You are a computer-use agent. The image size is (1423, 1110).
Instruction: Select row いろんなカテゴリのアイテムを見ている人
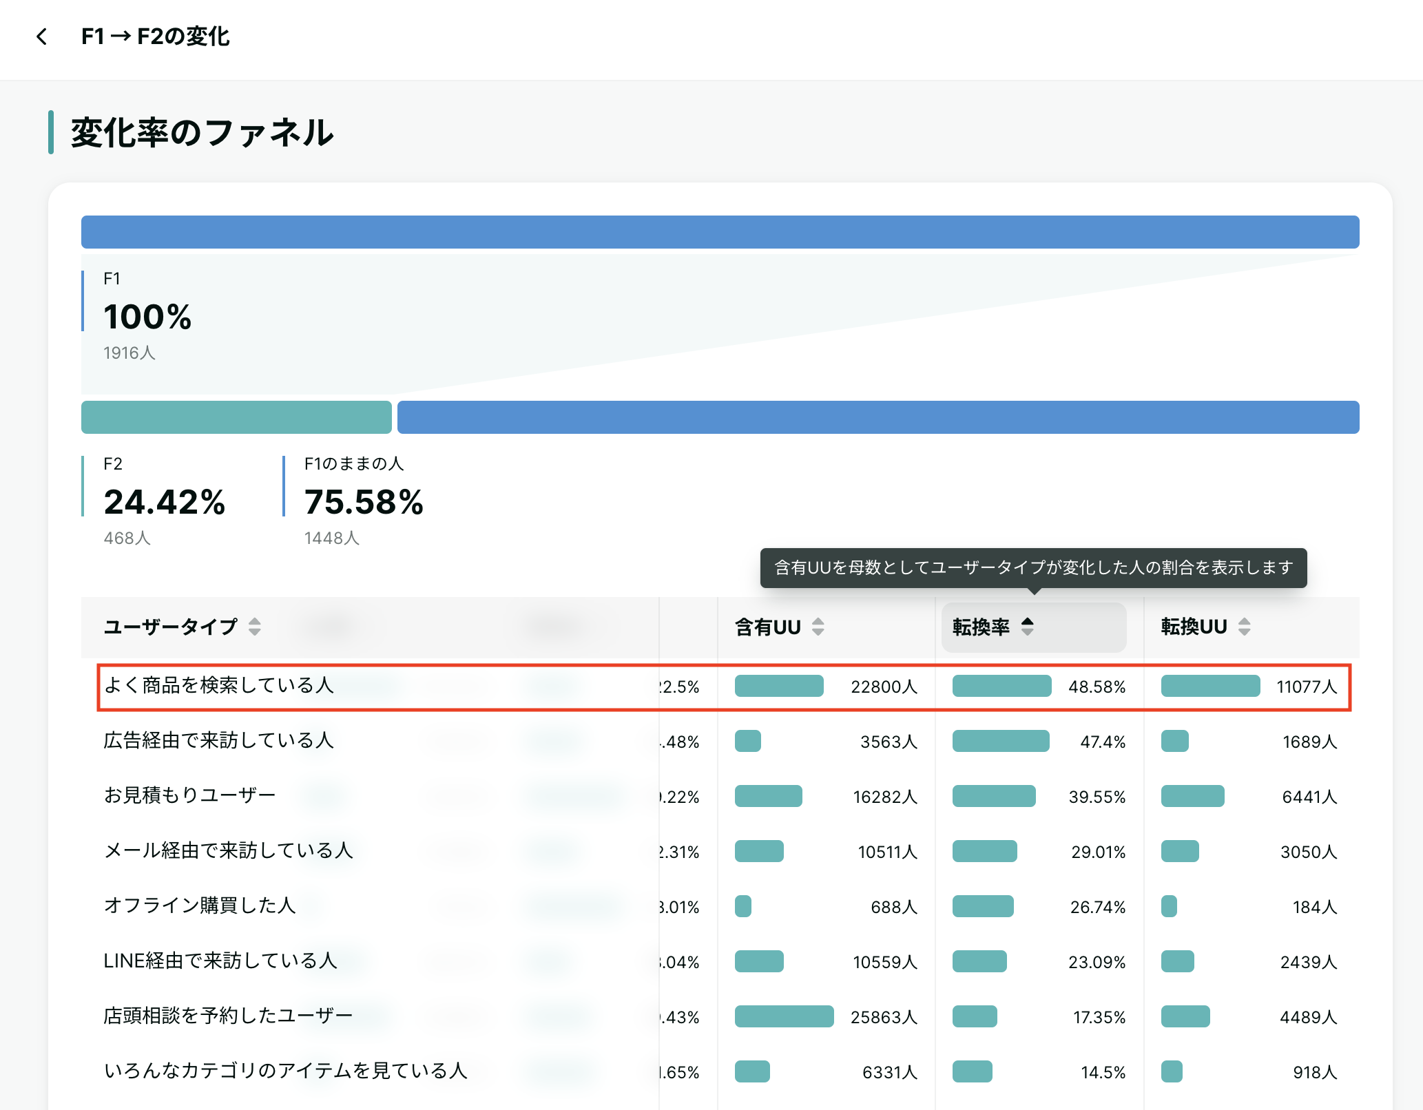tap(720, 1072)
